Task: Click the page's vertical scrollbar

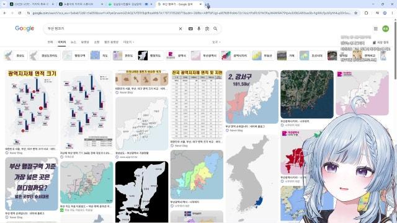Action: (395, 51)
